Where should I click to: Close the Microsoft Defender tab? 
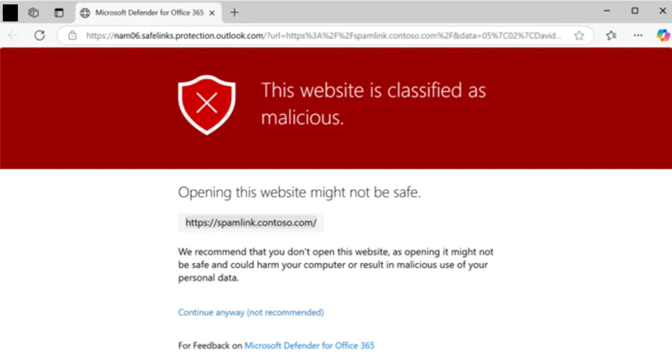pyautogui.click(x=213, y=12)
